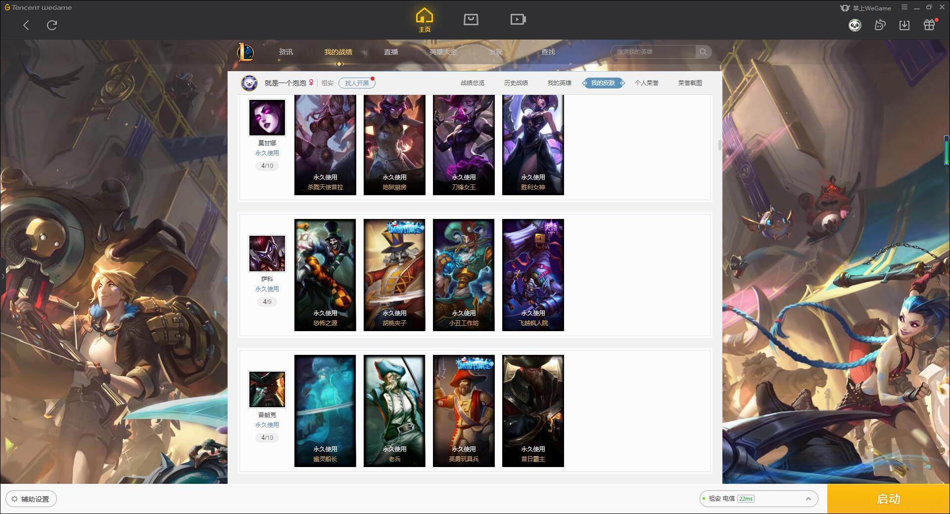Open the 幽灵船长 skin card
950x514 pixels.
[325, 411]
